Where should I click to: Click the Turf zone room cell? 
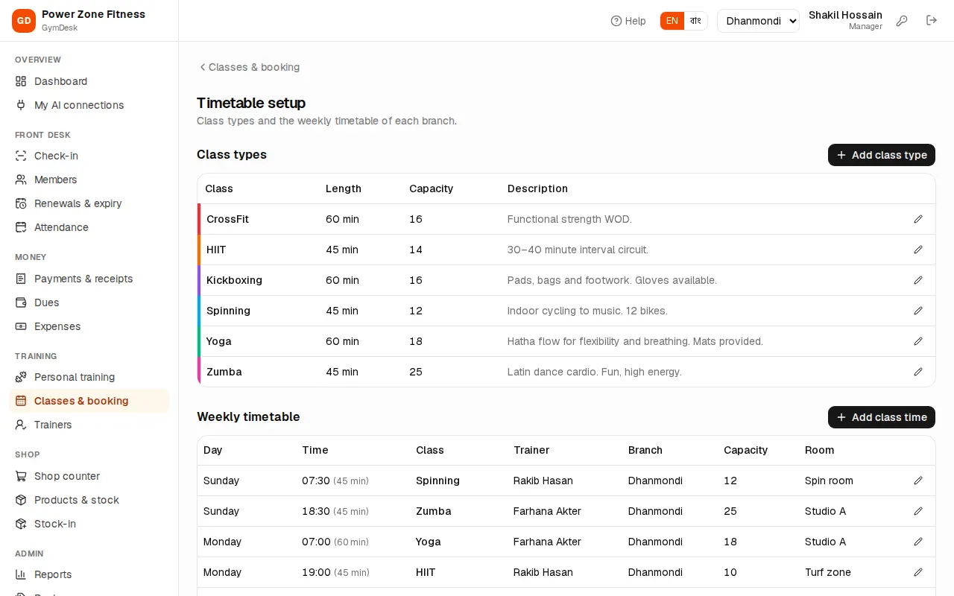pos(828,572)
